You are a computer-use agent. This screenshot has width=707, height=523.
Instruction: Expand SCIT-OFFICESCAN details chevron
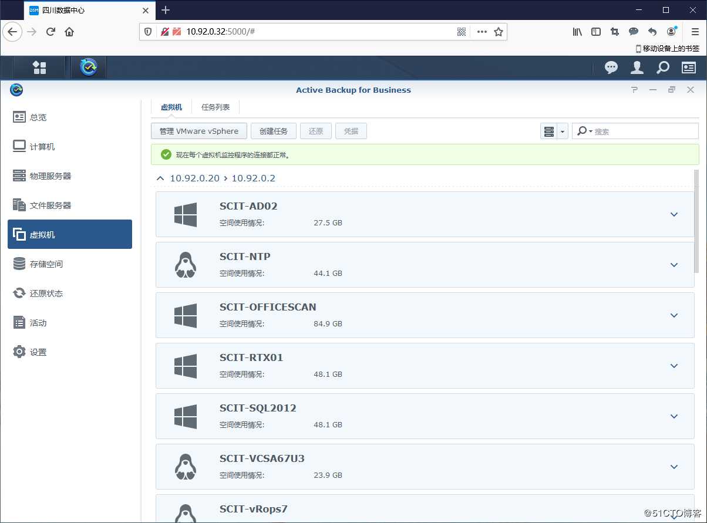pyautogui.click(x=674, y=315)
